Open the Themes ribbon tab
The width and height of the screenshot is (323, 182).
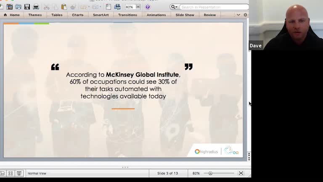click(35, 15)
